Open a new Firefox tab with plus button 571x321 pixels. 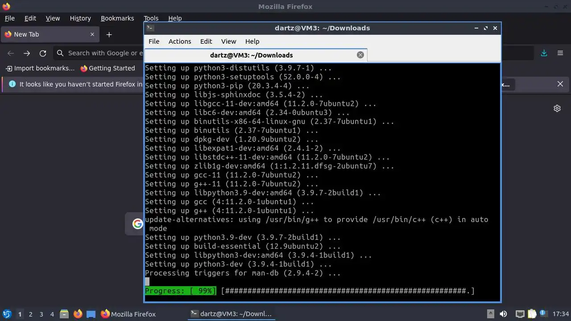(109, 34)
